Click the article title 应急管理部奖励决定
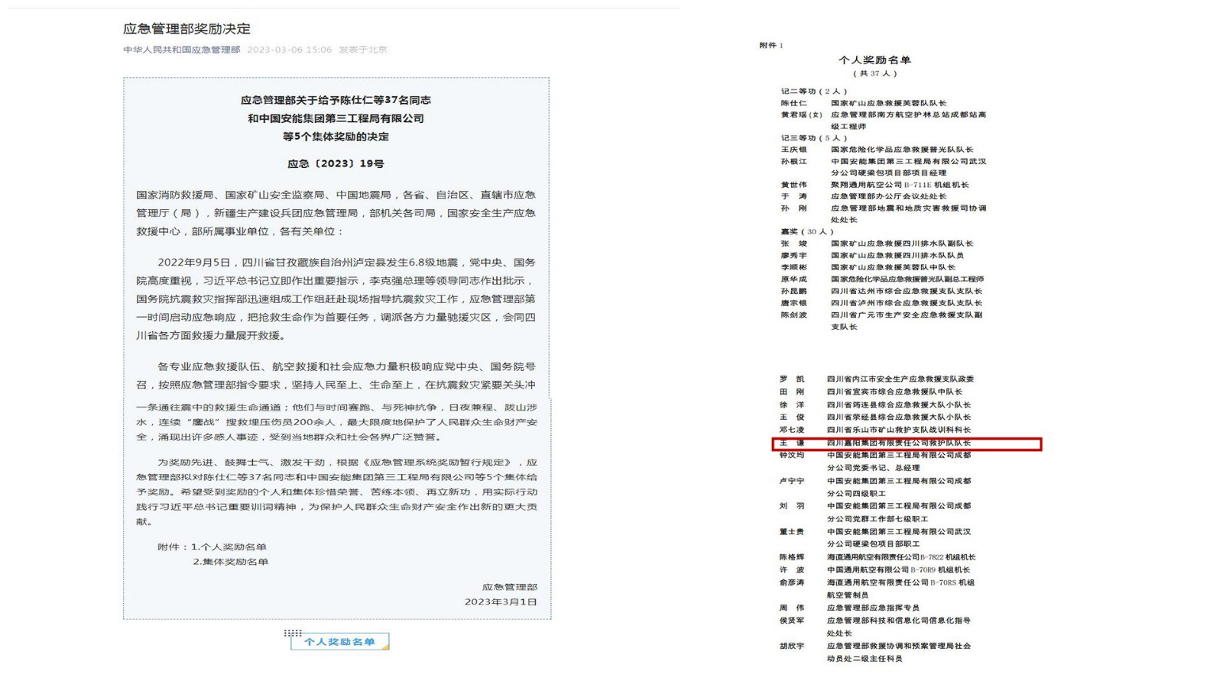The image size is (1223, 687). point(187,29)
